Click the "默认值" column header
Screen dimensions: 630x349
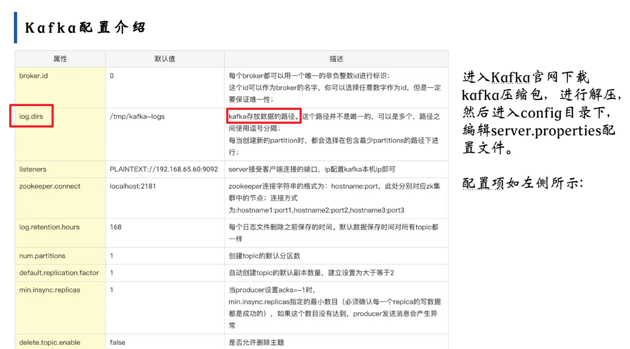point(165,59)
